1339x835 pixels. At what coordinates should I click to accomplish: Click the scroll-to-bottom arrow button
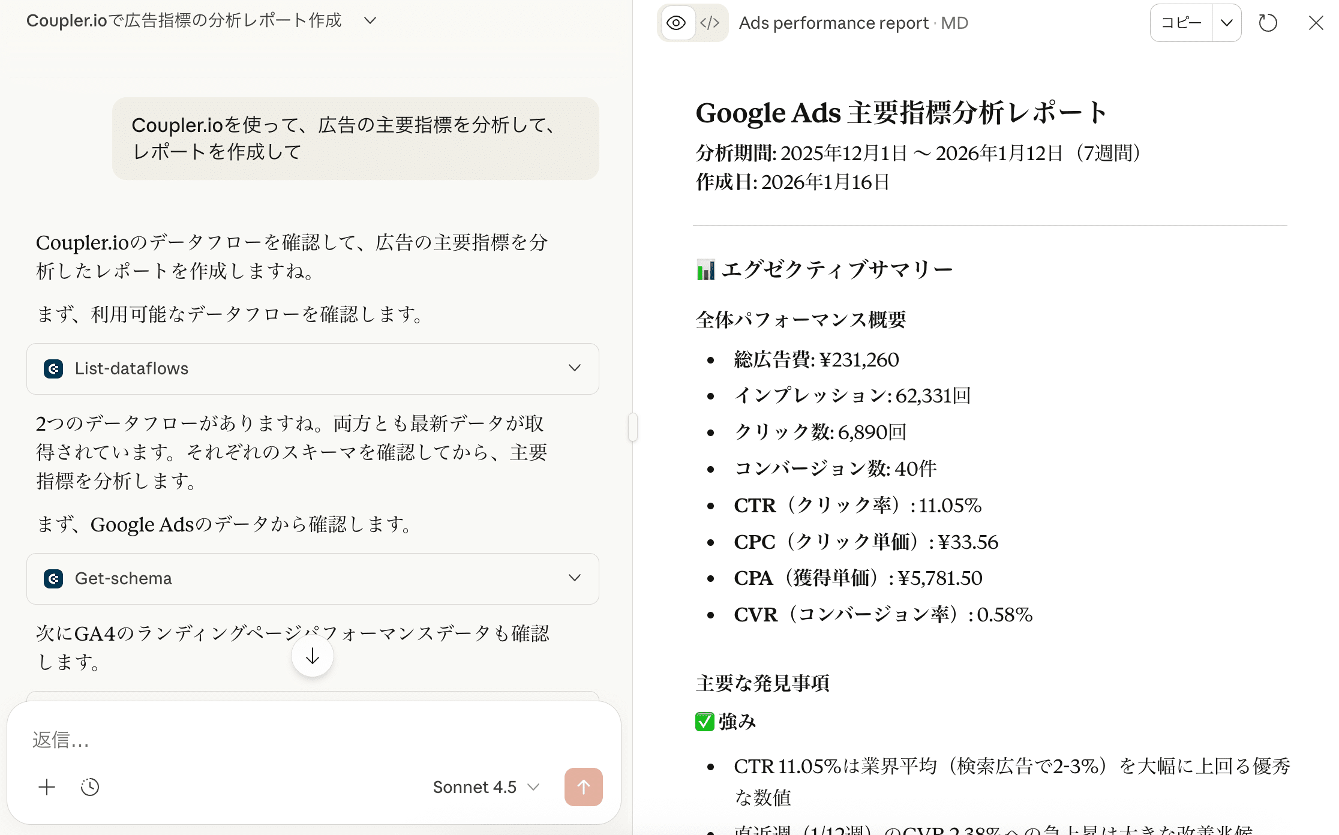pyautogui.click(x=313, y=656)
